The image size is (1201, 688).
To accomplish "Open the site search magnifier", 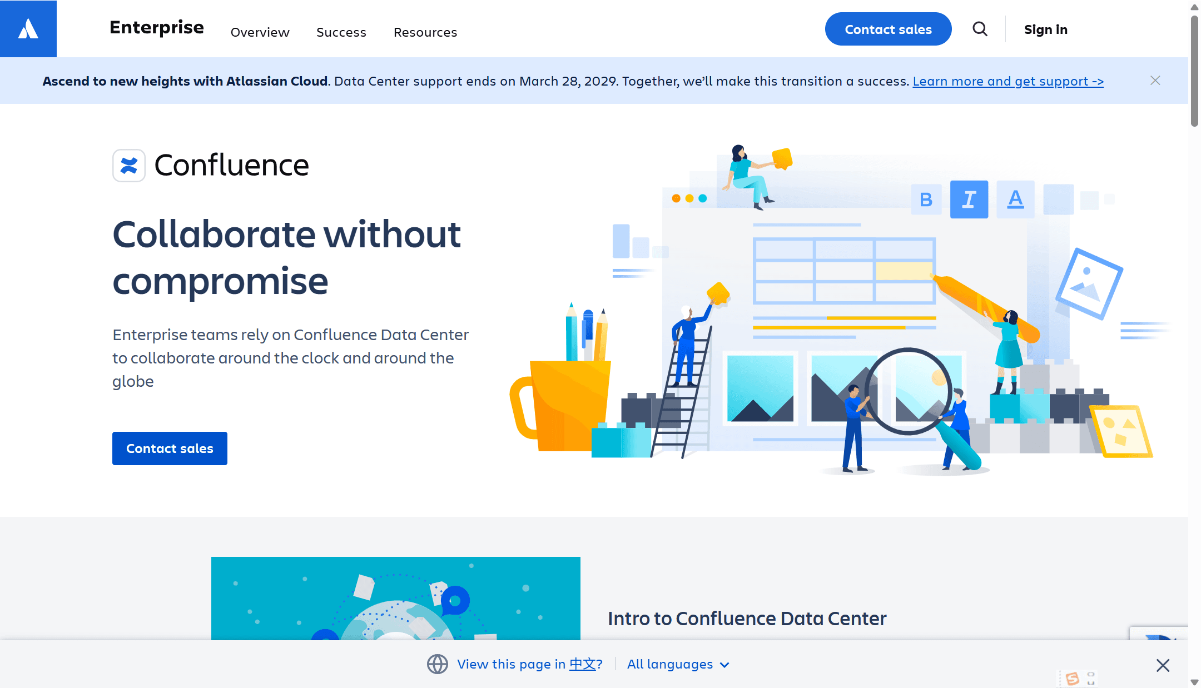I will [980, 29].
